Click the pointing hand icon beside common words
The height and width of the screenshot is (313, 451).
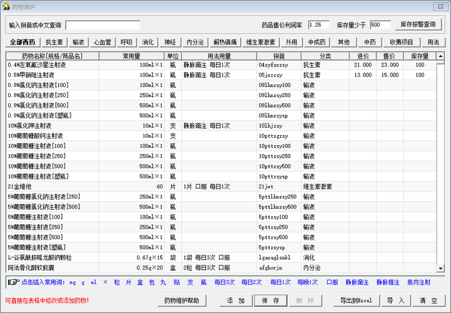(14, 282)
